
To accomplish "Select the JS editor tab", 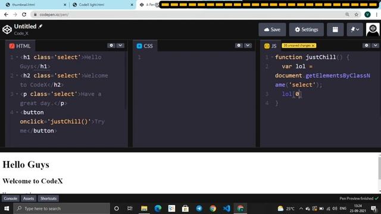I will point(270,46).
